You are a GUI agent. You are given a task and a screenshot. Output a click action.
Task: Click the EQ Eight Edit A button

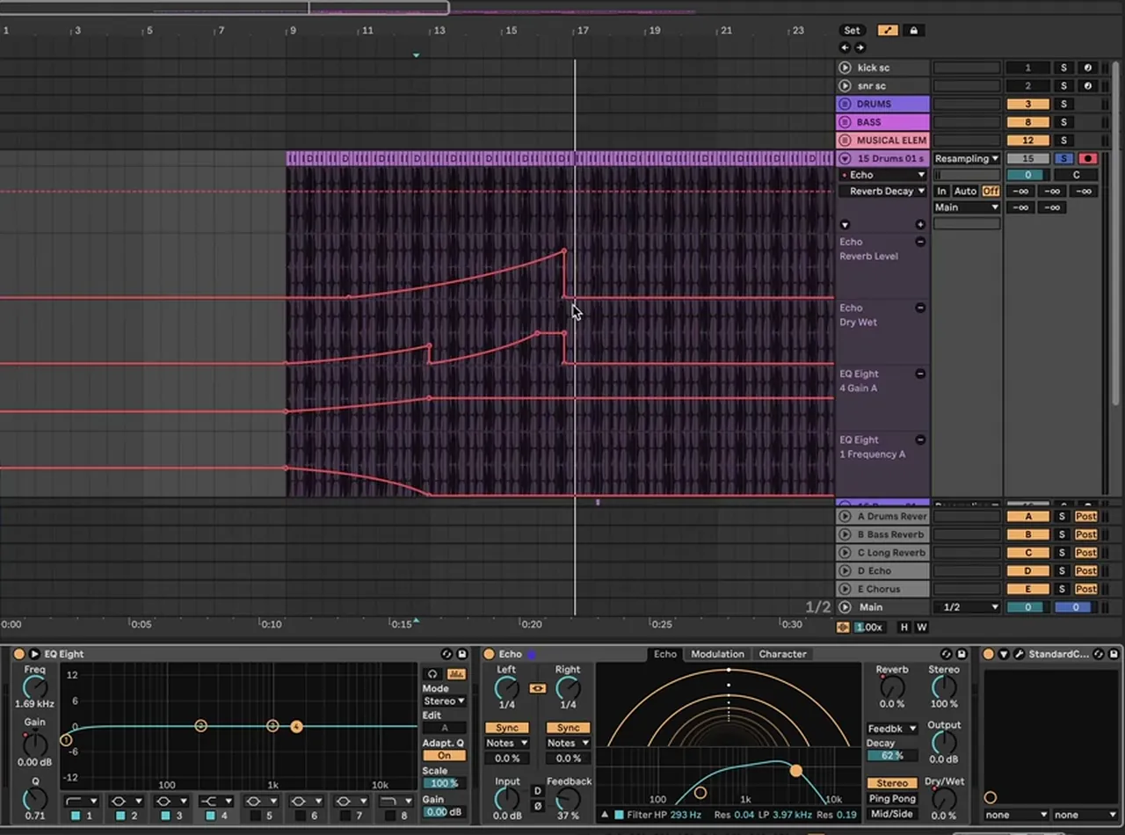pos(444,729)
